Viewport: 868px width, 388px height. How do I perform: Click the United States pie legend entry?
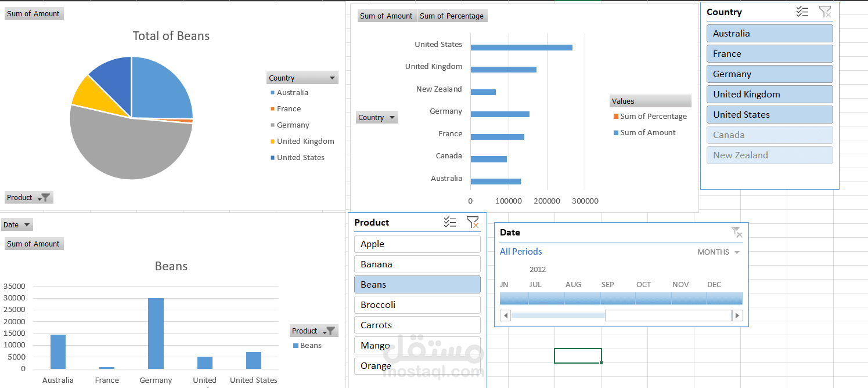point(297,158)
